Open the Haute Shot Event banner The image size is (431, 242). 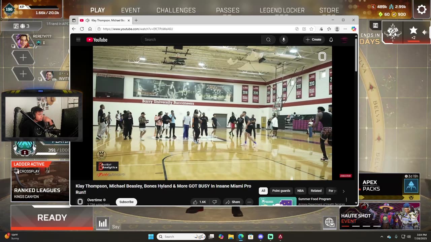tap(380, 216)
